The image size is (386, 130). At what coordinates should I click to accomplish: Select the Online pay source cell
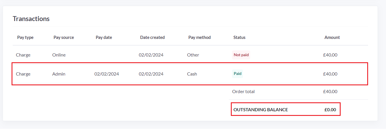coord(59,55)
